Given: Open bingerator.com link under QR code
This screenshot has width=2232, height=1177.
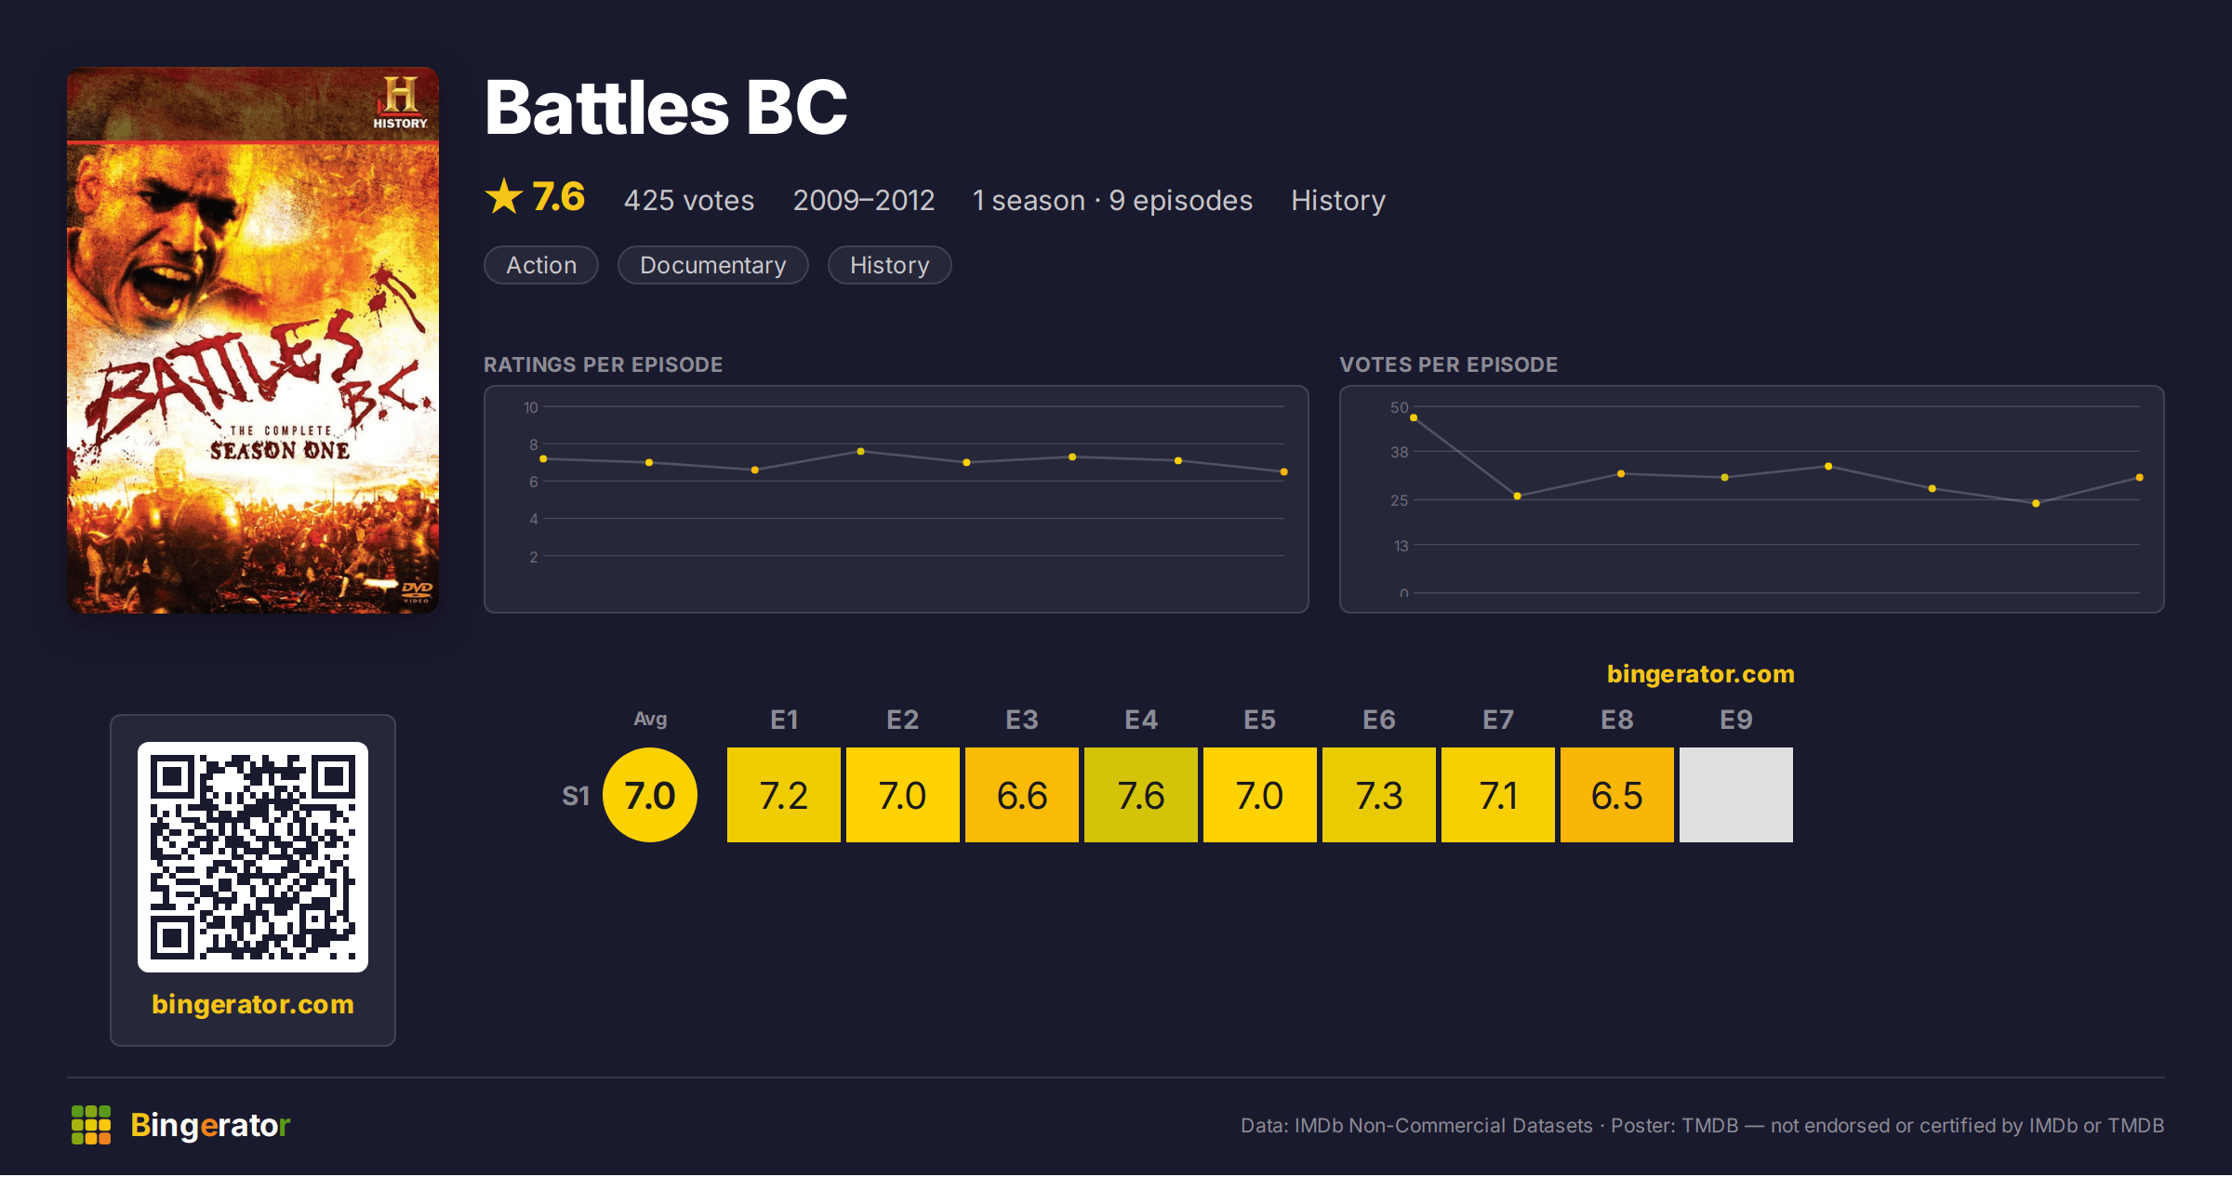Looking at the screenshot, I should tap(253, 1004).
